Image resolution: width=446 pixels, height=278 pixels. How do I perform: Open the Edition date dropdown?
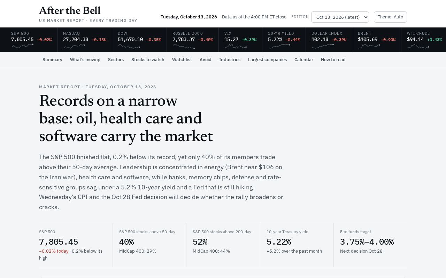tap(340, 17)
